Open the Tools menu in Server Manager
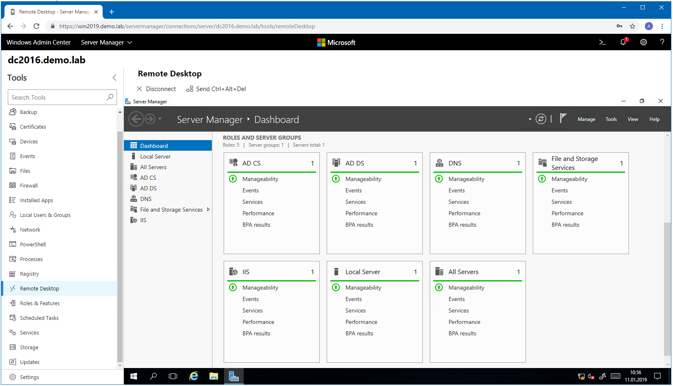 [x=611, y=119]
